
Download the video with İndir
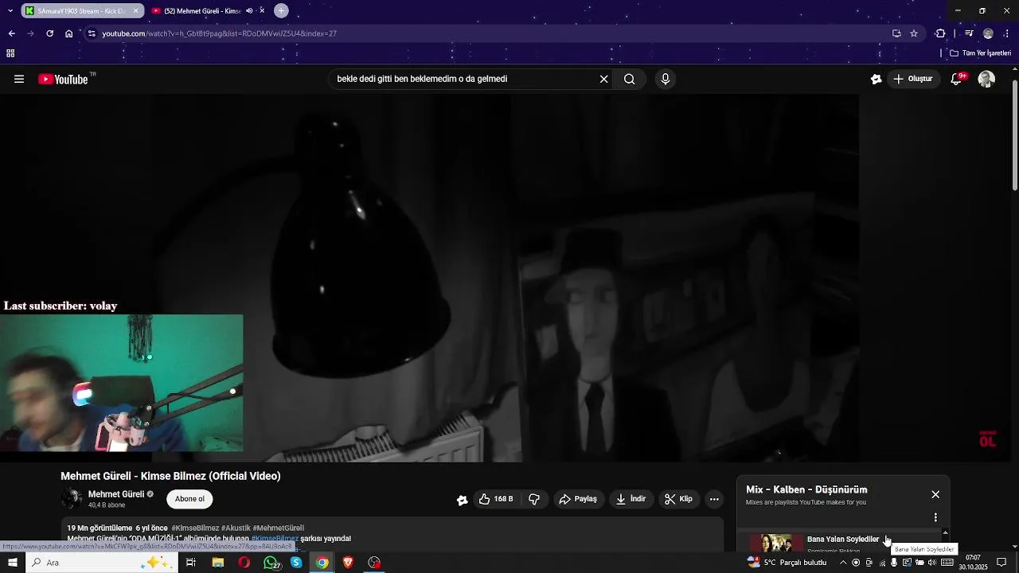(631, 499)
